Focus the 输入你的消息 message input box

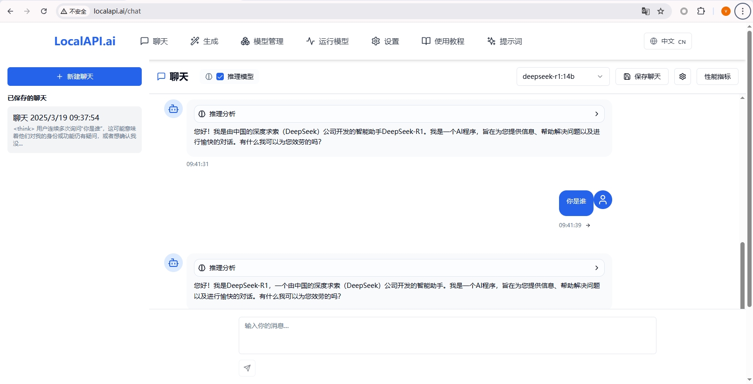(x=448, y=335)
